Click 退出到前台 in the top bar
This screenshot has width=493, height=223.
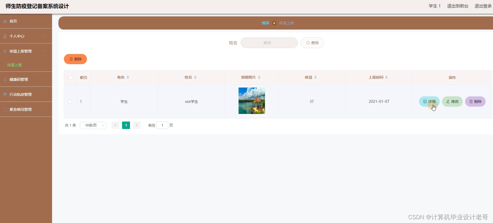457,6
